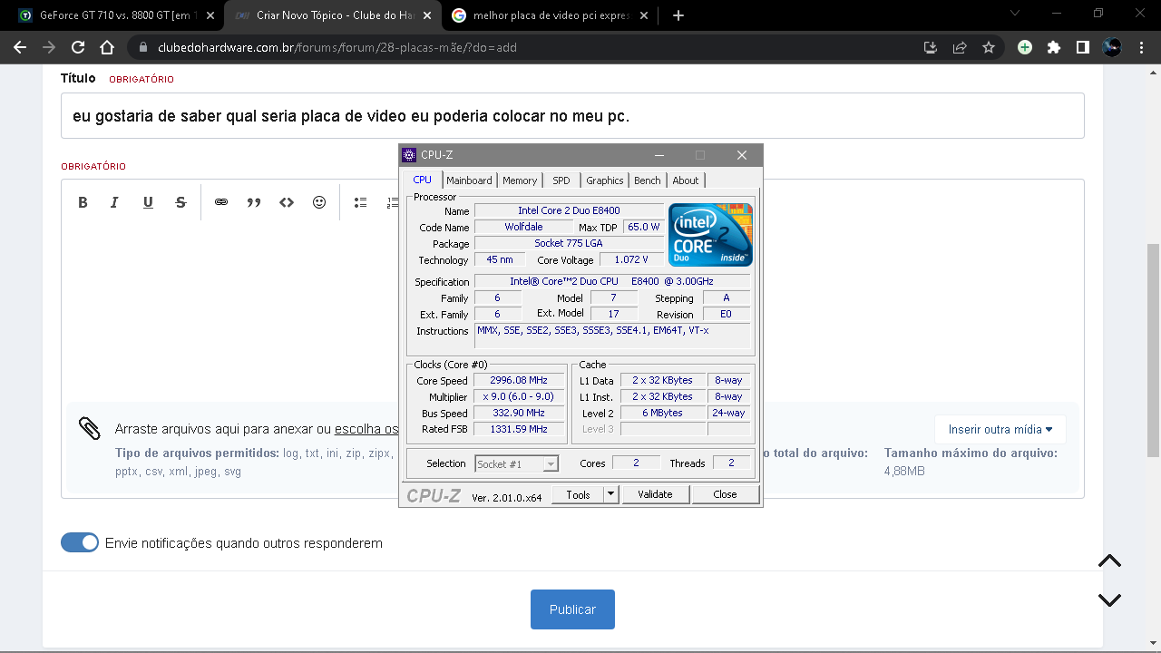Open the Chrome home page
Viewport: 1161px width, 653px height.
tap(107, 47)
